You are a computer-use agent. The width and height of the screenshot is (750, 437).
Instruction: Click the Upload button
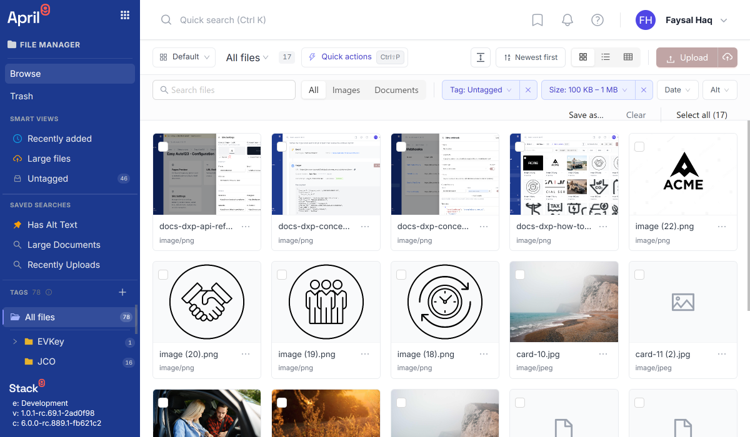pyautogui.click(x=687, y=57)
